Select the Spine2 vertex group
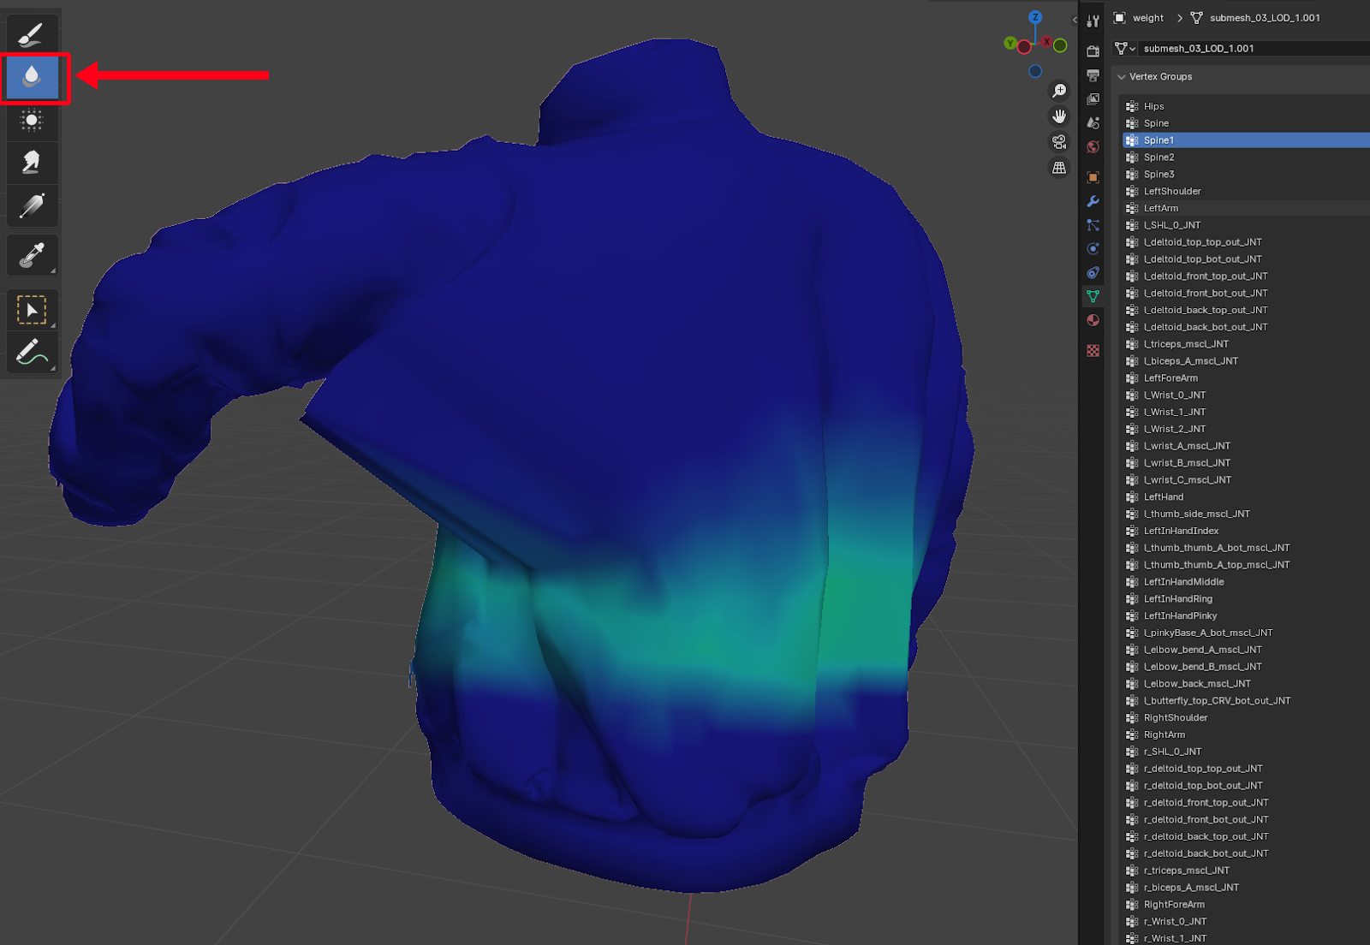 pyautogui.click(x=1159, y=157)
